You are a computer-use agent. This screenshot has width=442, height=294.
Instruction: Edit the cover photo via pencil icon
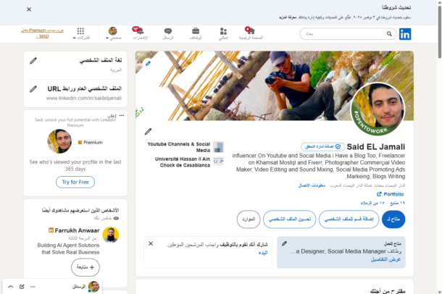(148, 64)
